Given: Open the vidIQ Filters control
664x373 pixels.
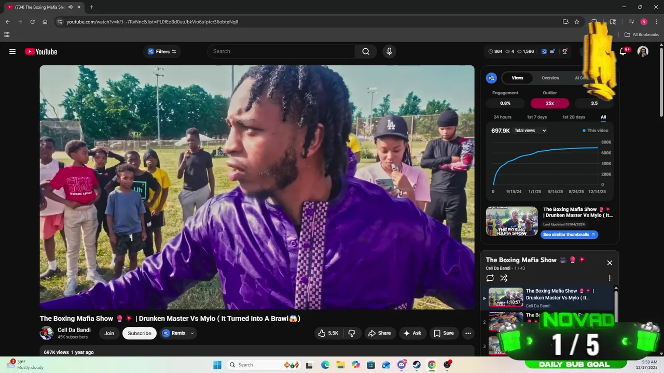Looking at the screenshot, I should pyautogui.click(x=162, y=51).
